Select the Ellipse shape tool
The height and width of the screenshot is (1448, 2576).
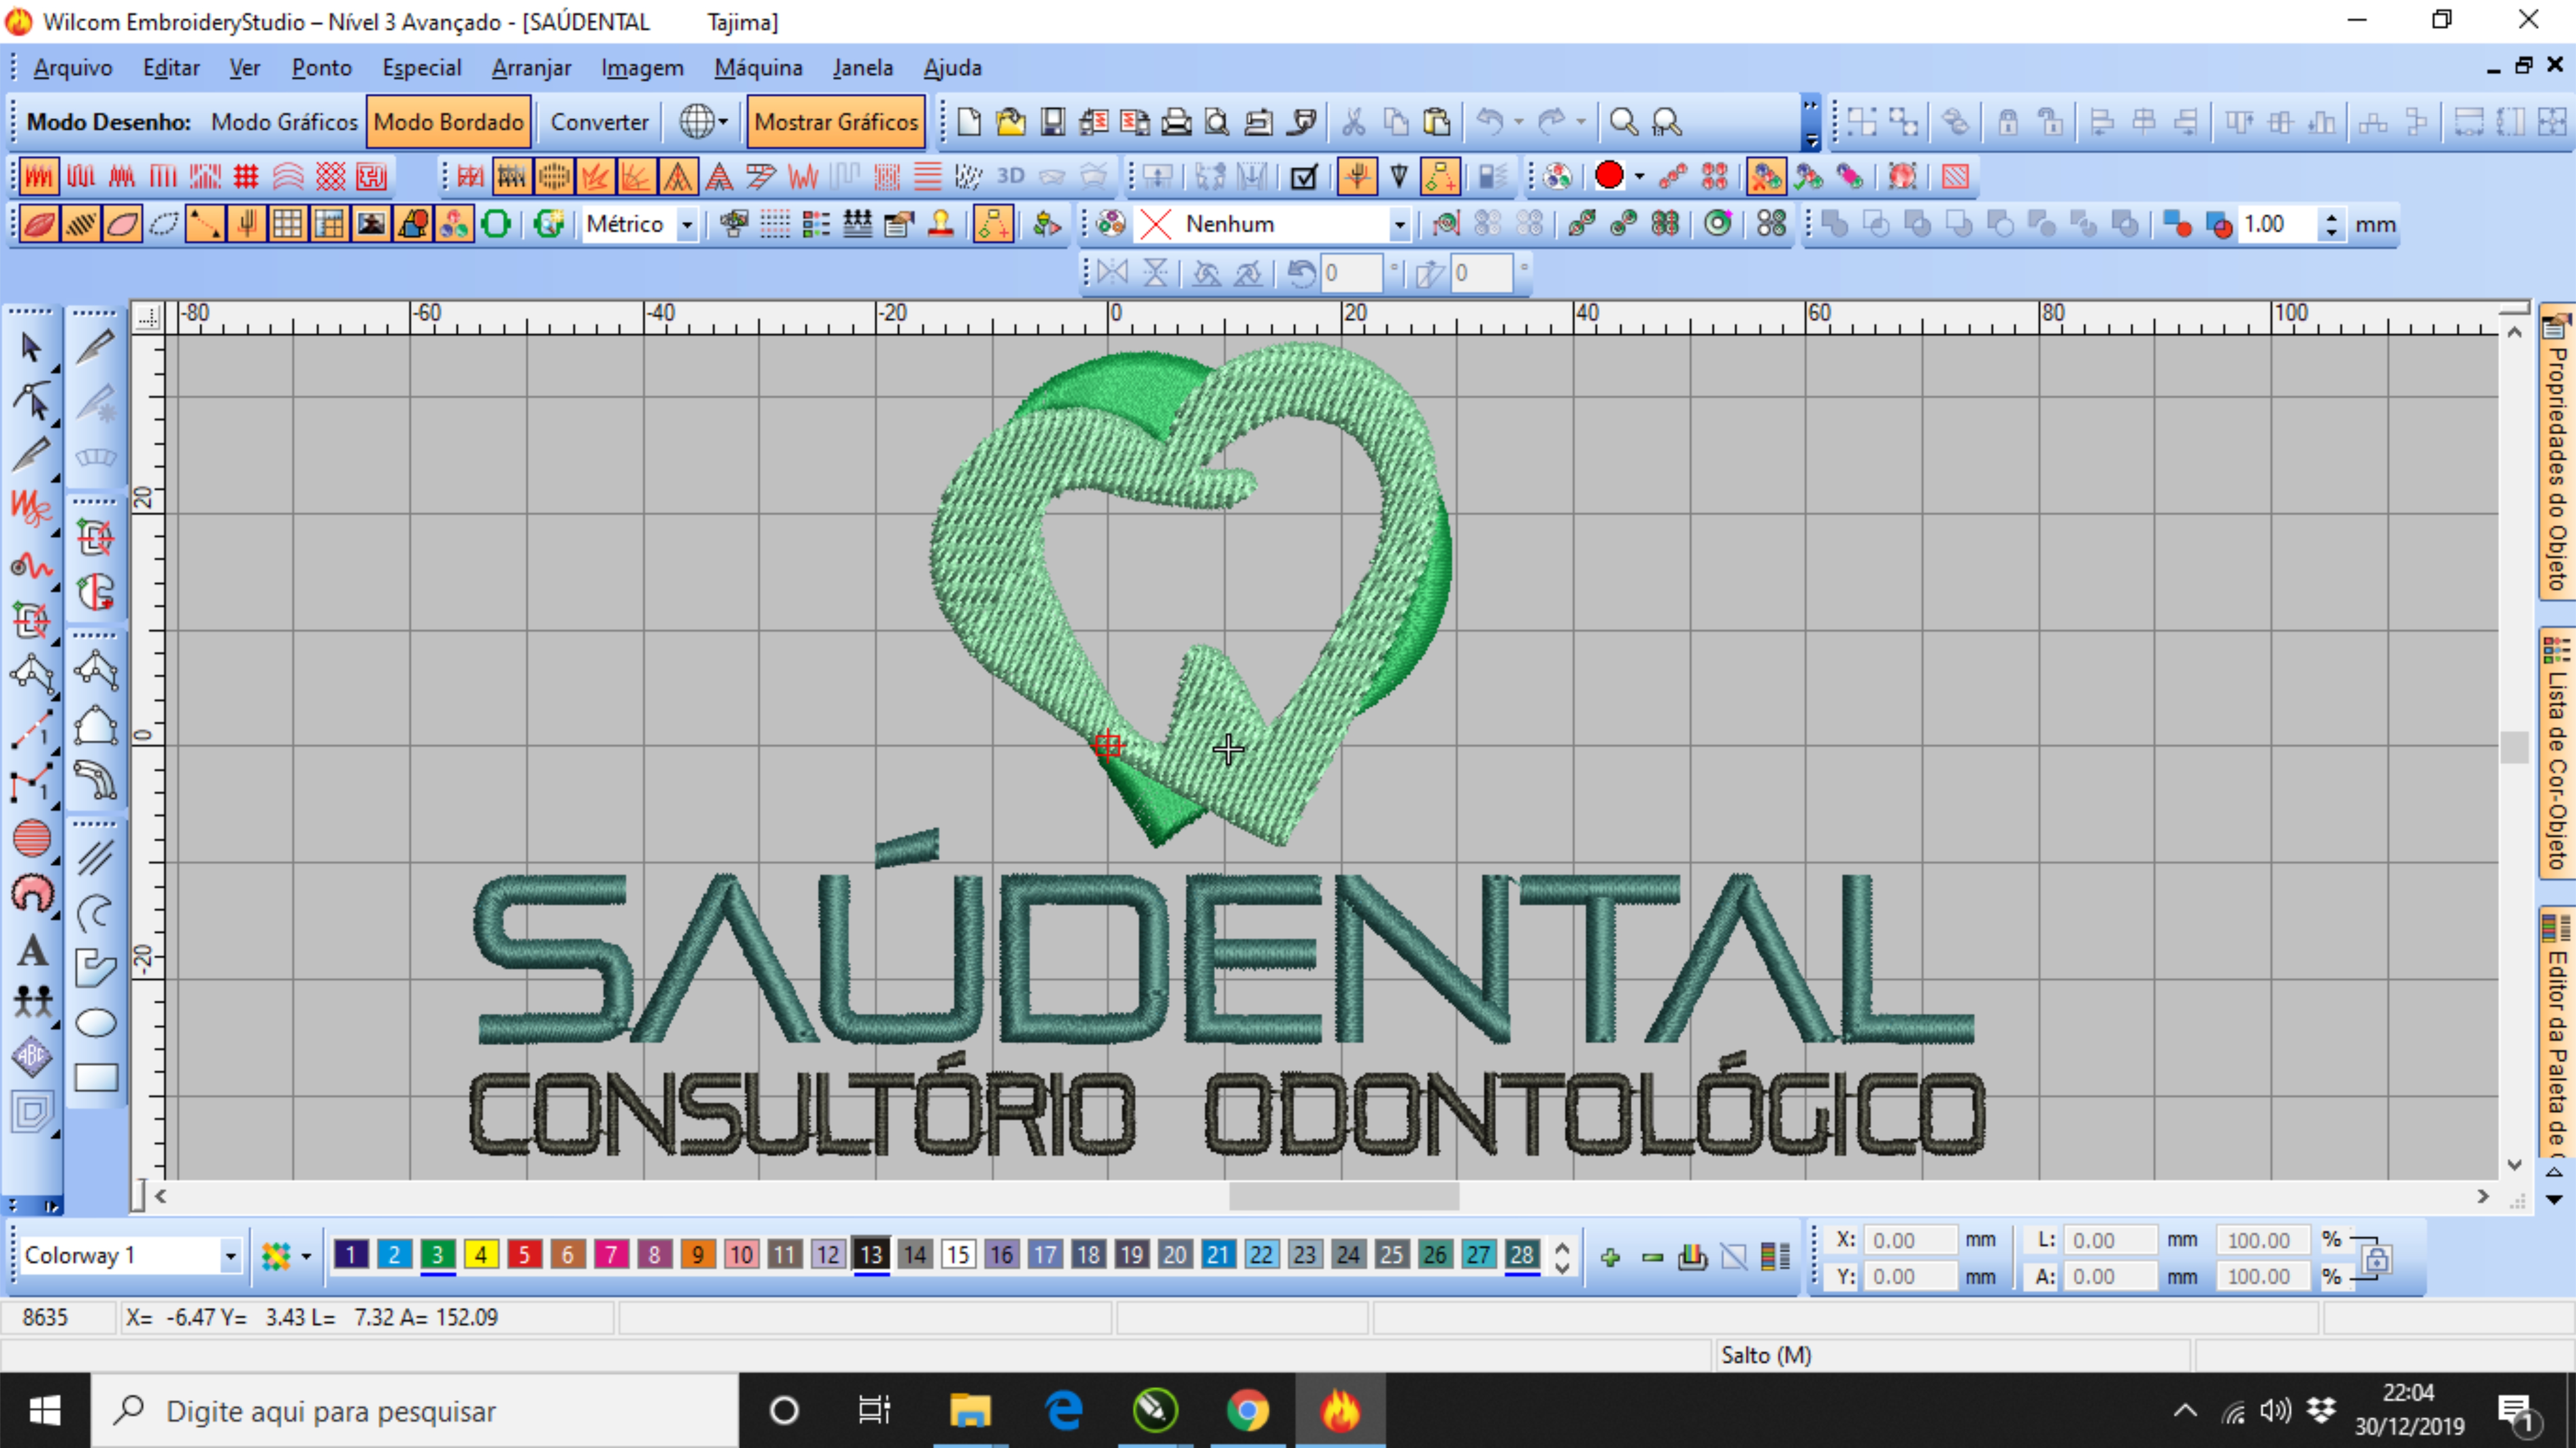(96, 1023)
